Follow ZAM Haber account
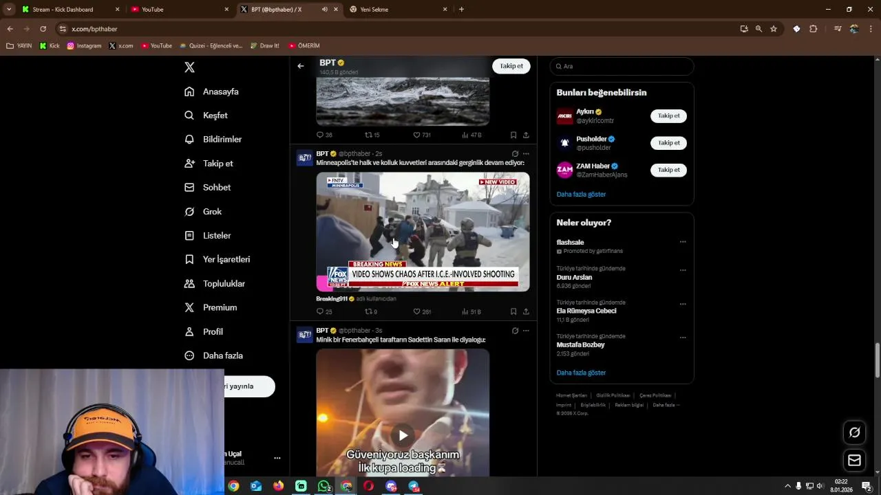The image size is (881, 495). tap(668, 170)
